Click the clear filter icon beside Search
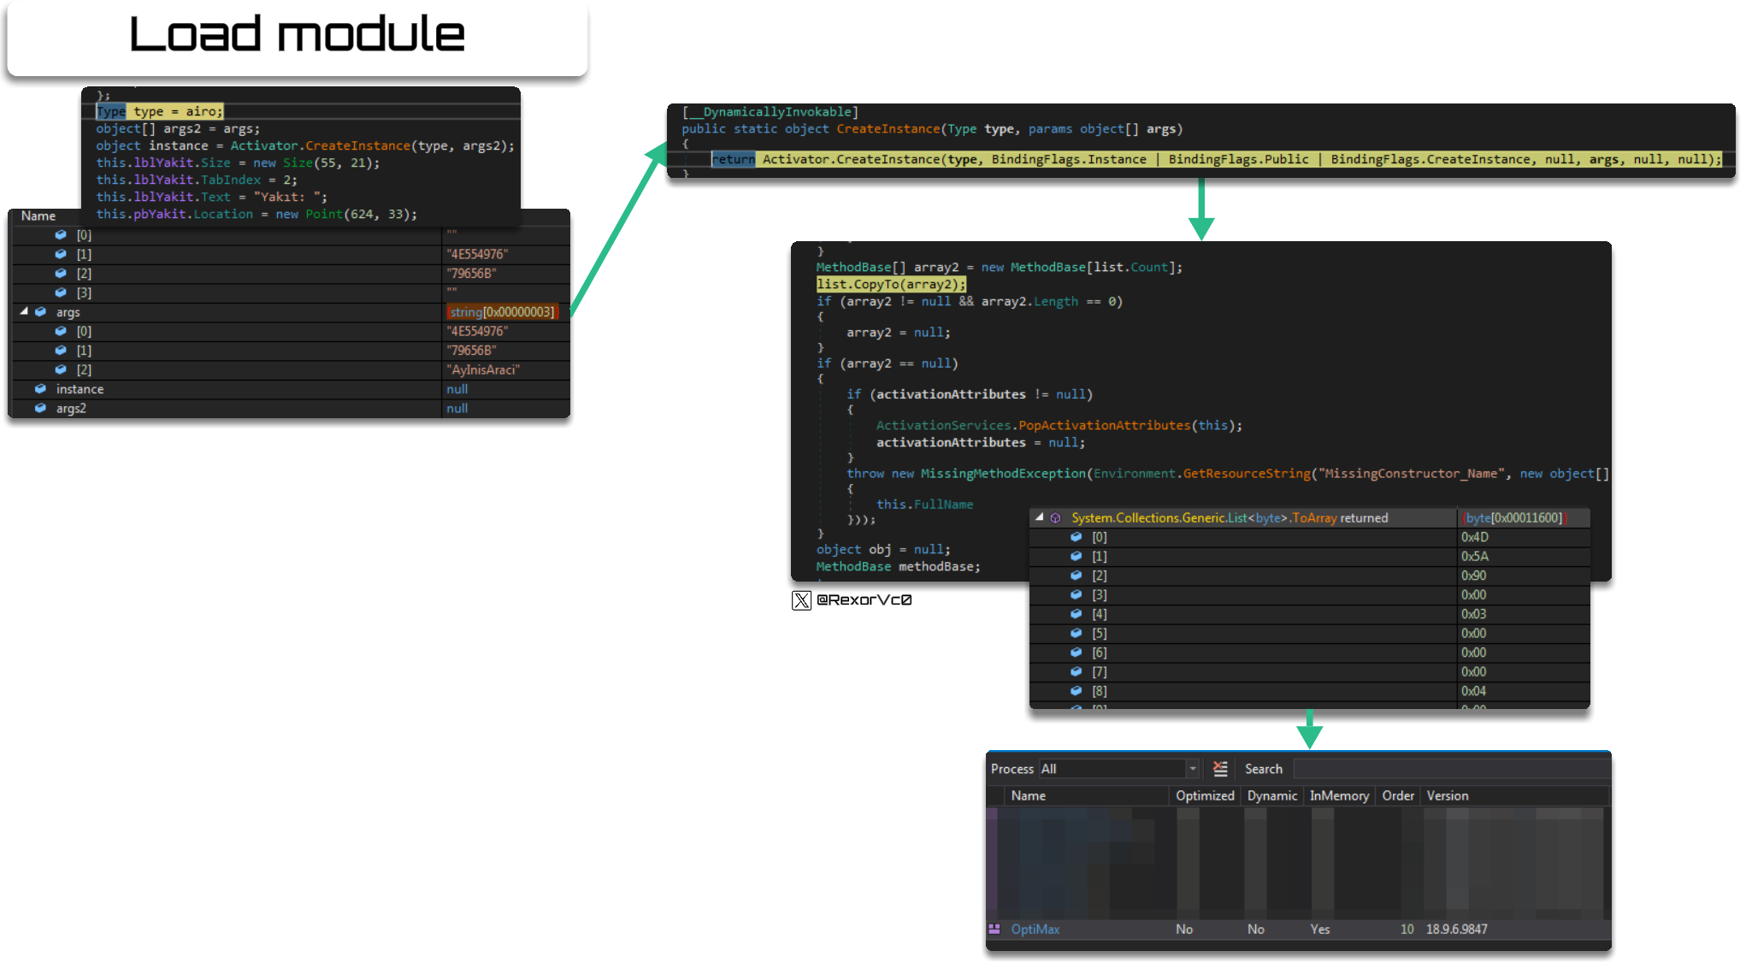 1220,769
